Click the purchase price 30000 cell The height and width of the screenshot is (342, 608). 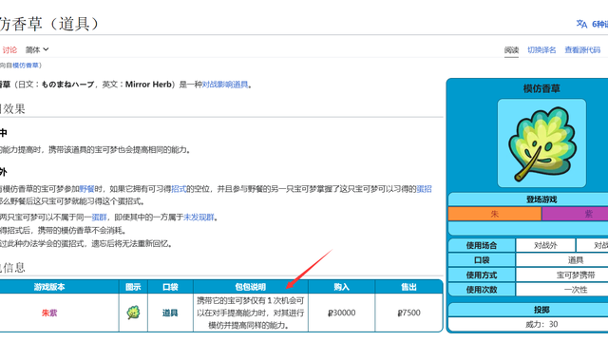pyautogui.click(x=342, y=313)
